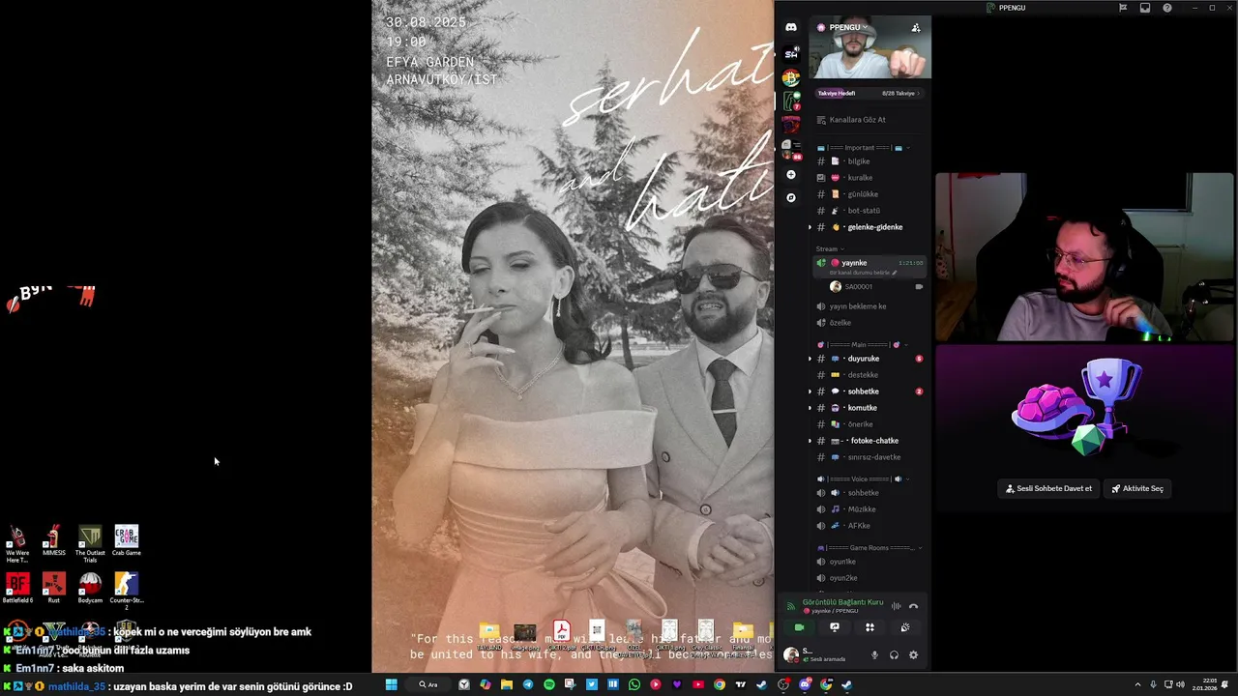The height and width of the screenshot is (696, 1238).
Task: Open noise suppression waveform icon
Action: tap(896, 606)
